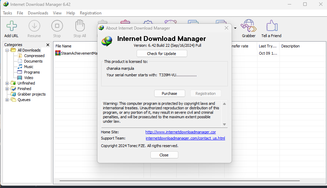Viewport: 327px width, 188px height.
Task: Select the Documents category
Action: pyautogui.click(x=33, y=61)
